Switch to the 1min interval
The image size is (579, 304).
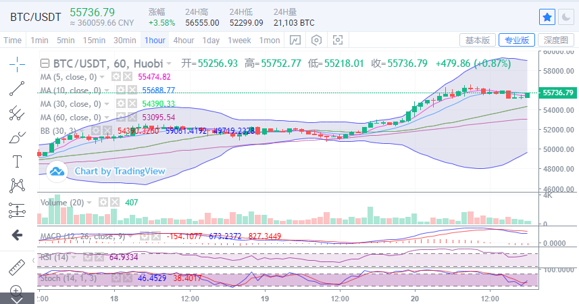pyautogui.click(x=39, y=41)
